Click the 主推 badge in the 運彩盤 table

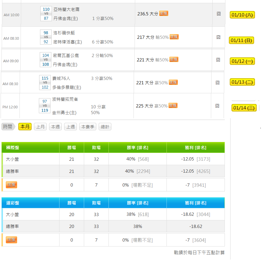point(12,240)
